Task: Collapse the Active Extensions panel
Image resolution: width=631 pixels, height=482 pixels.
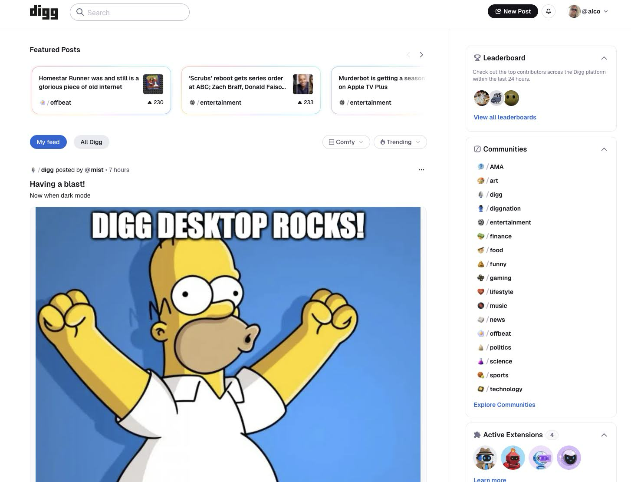Action: [x=604, y=435]
